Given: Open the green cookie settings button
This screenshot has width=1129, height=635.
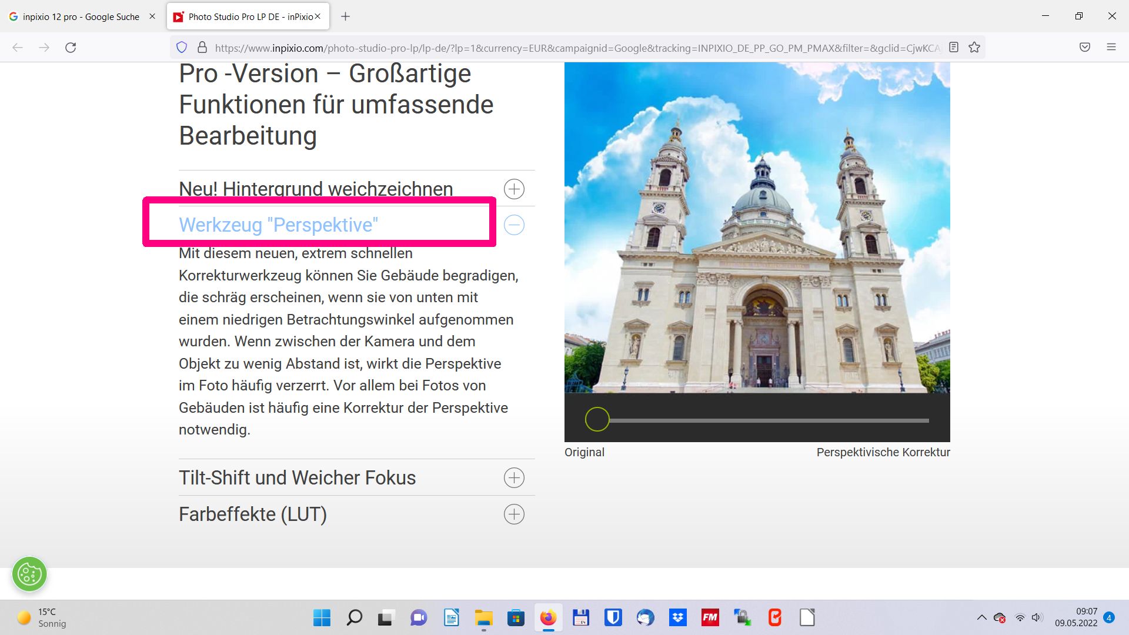Looking at the screenshot, I should [29, 574].
